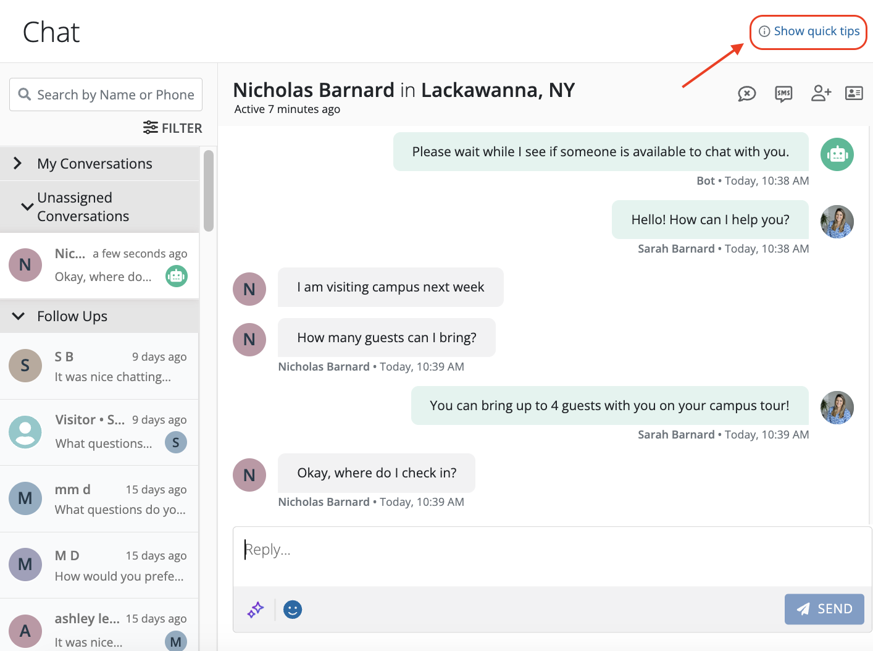Image resolution: width=873 pixels, height=651 pixels.
Task: Open Nicholas conversation in unassigned list
Action: (99, 266)
